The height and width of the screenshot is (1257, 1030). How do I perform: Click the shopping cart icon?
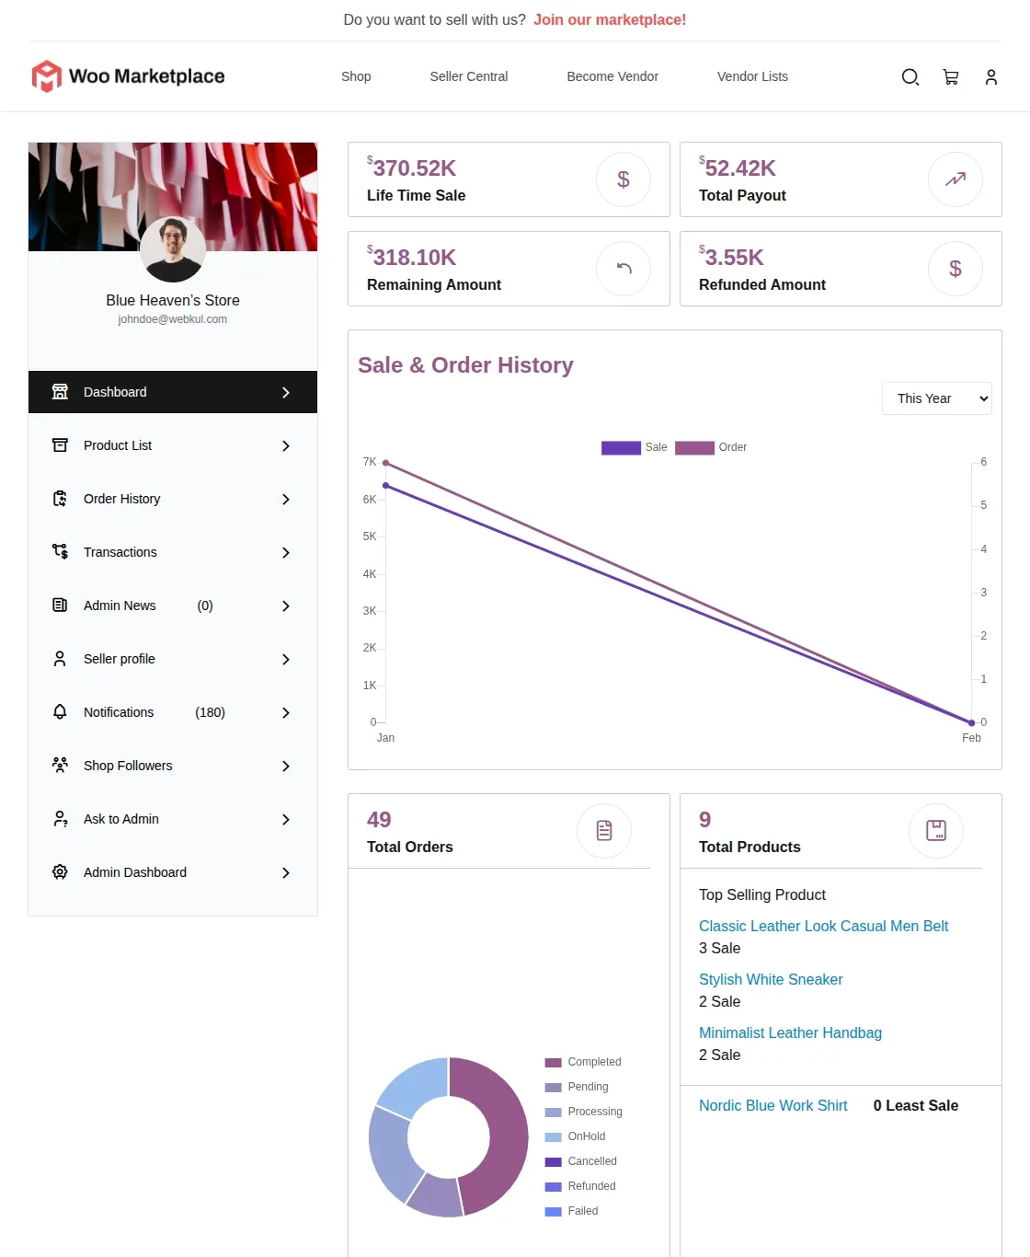click(950, 77)
